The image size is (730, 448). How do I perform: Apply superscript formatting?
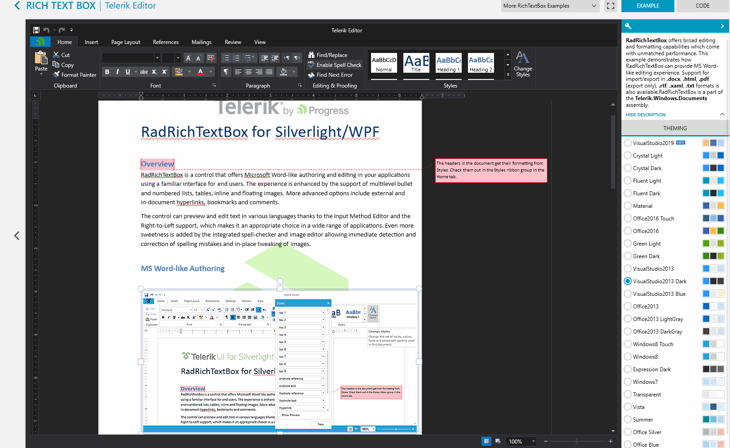[164, 72]
